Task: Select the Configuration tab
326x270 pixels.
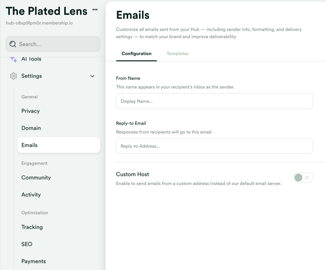Action: [136, 54]
